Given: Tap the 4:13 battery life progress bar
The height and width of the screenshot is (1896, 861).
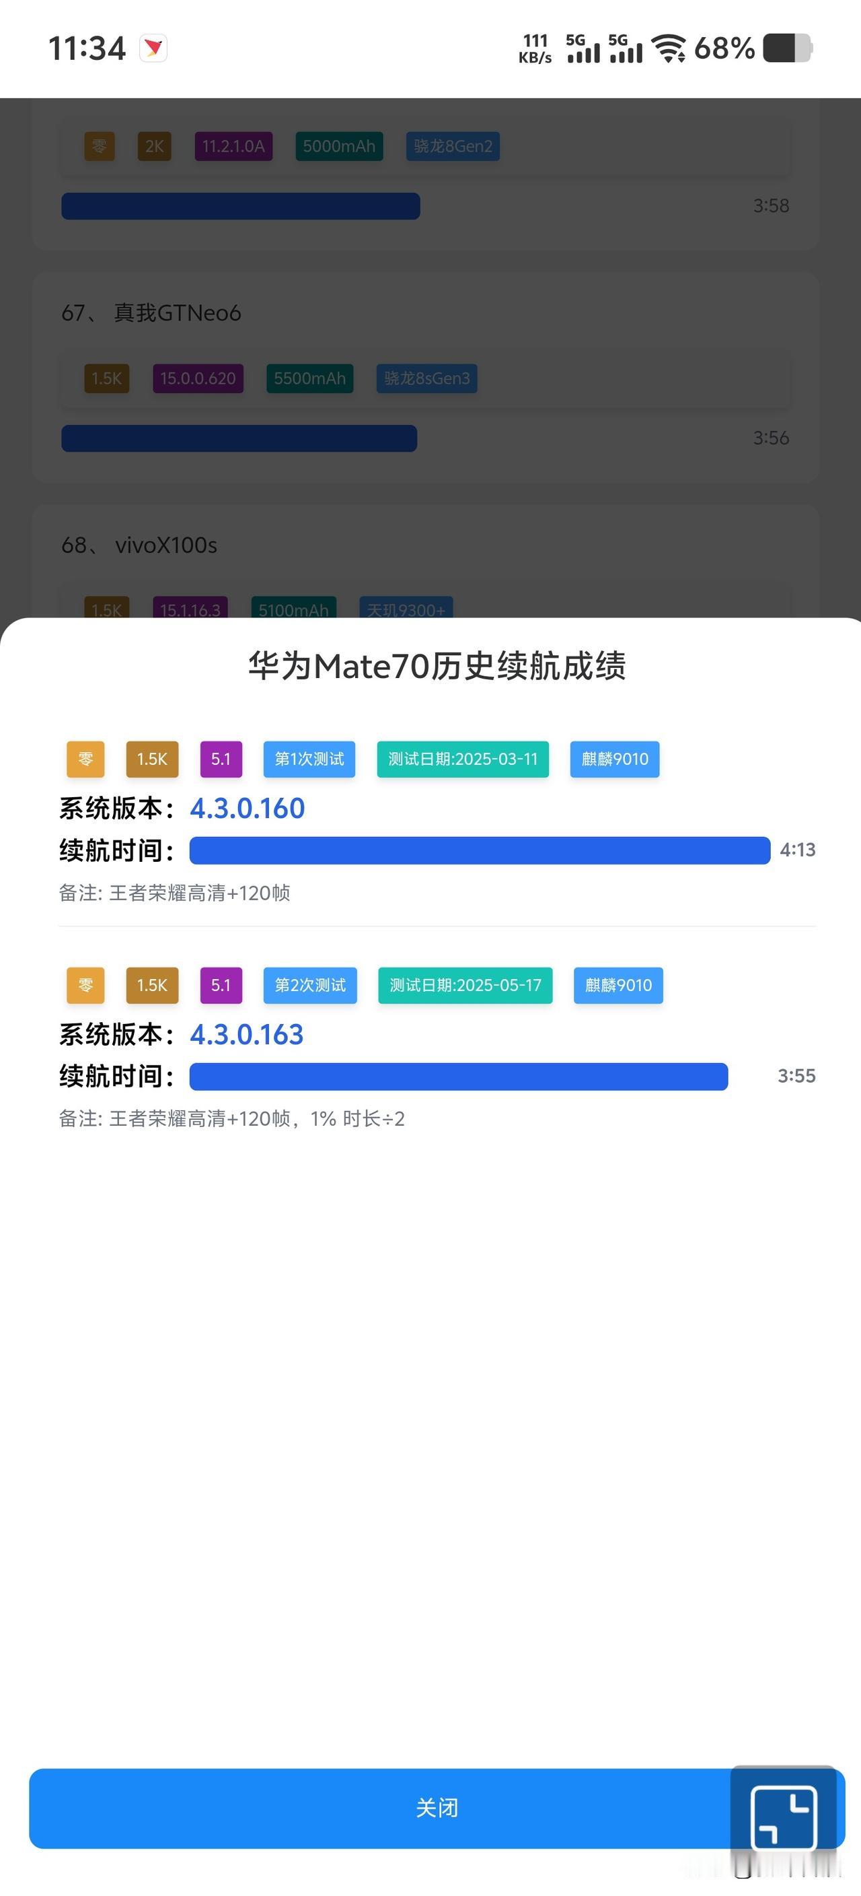Looking at the screenshot, I should (480, 850).
